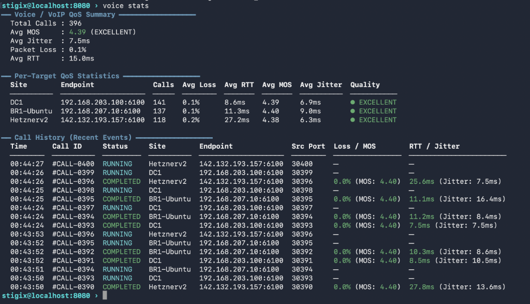Screen dimensions: 530x304
Task: Click the 'Call ID' column header
Action: click(x=67, y=147)
